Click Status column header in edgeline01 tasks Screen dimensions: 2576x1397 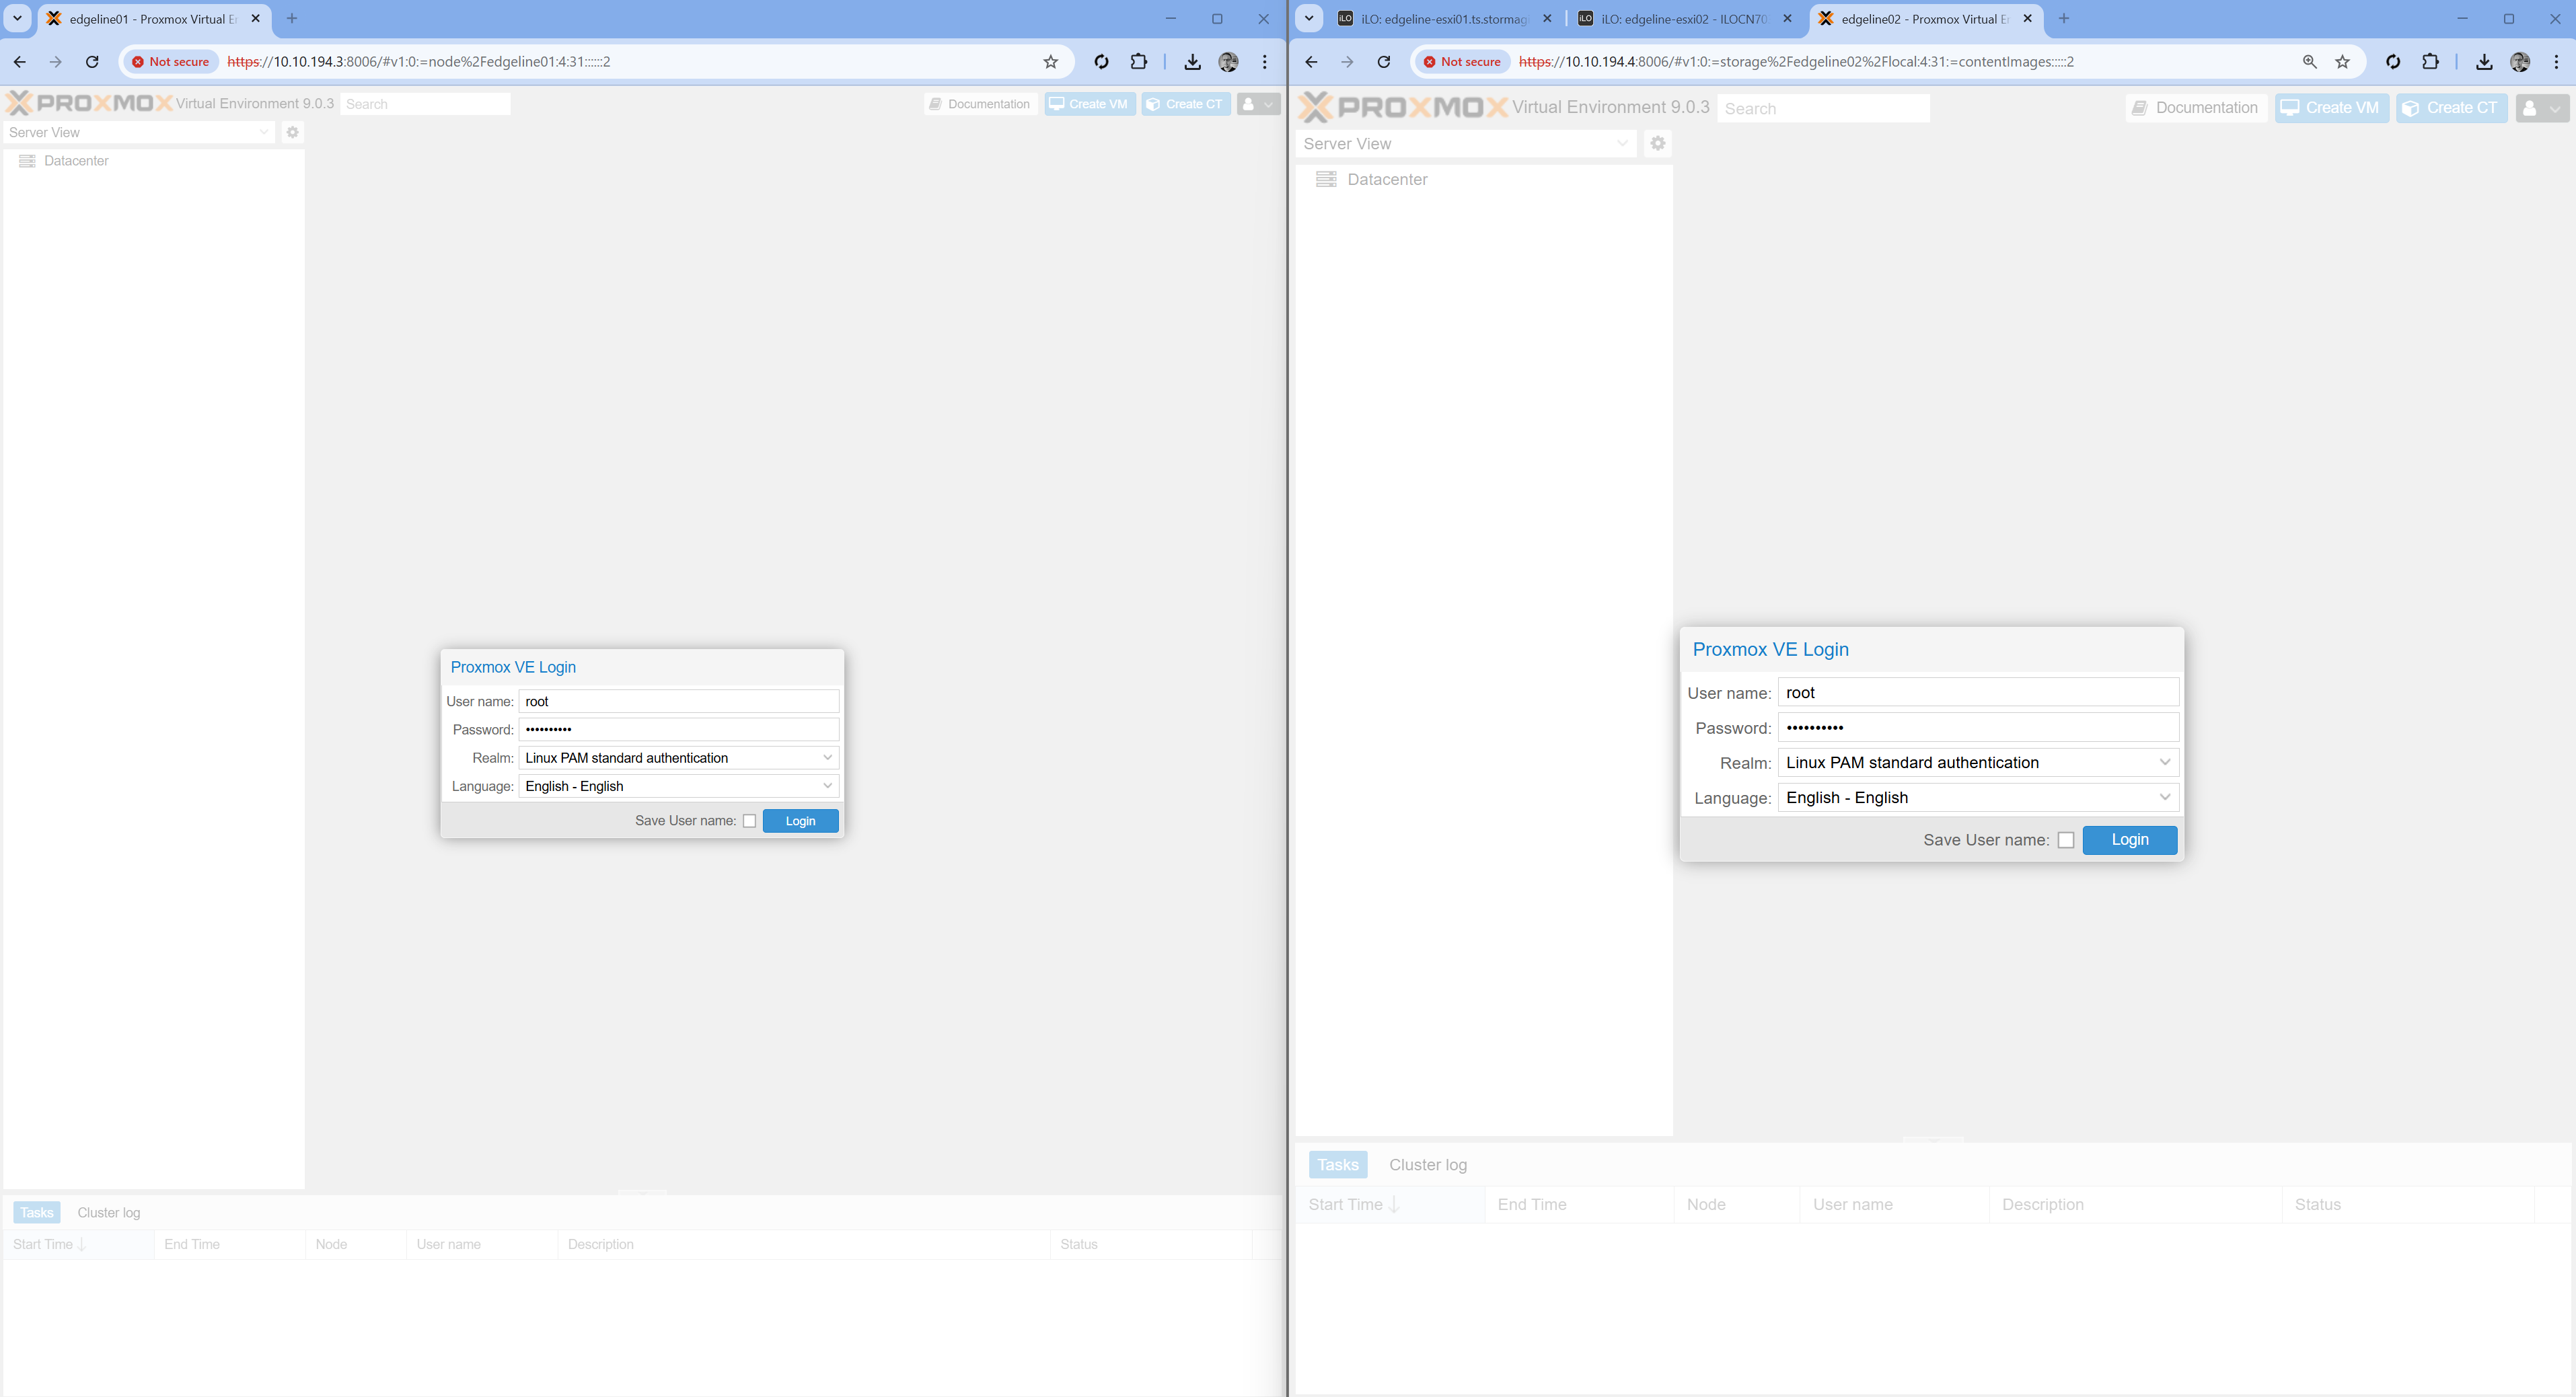click(x=1150, y=1245)
